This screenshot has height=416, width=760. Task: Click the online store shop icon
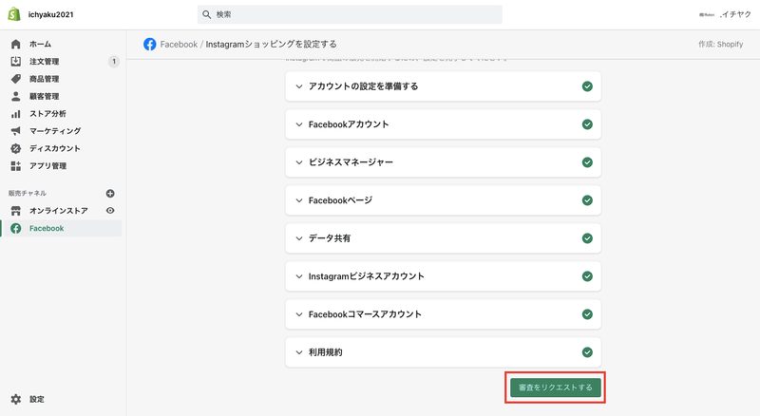pyautogui.click(x=15, y=211)
